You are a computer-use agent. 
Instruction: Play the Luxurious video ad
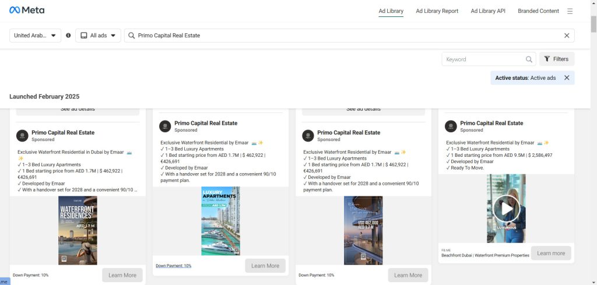click(x=506, y=209)
